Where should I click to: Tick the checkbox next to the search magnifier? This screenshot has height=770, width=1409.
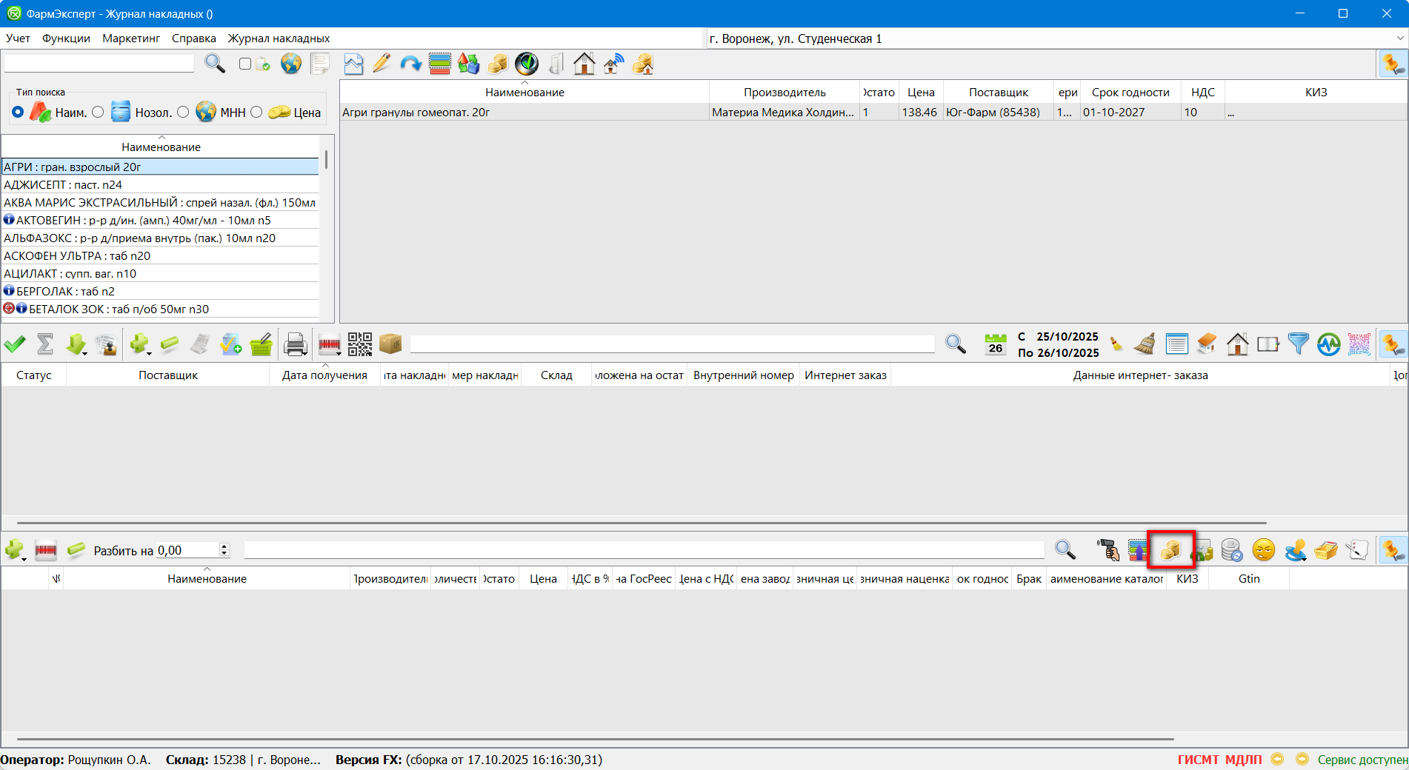pos(245,64)
